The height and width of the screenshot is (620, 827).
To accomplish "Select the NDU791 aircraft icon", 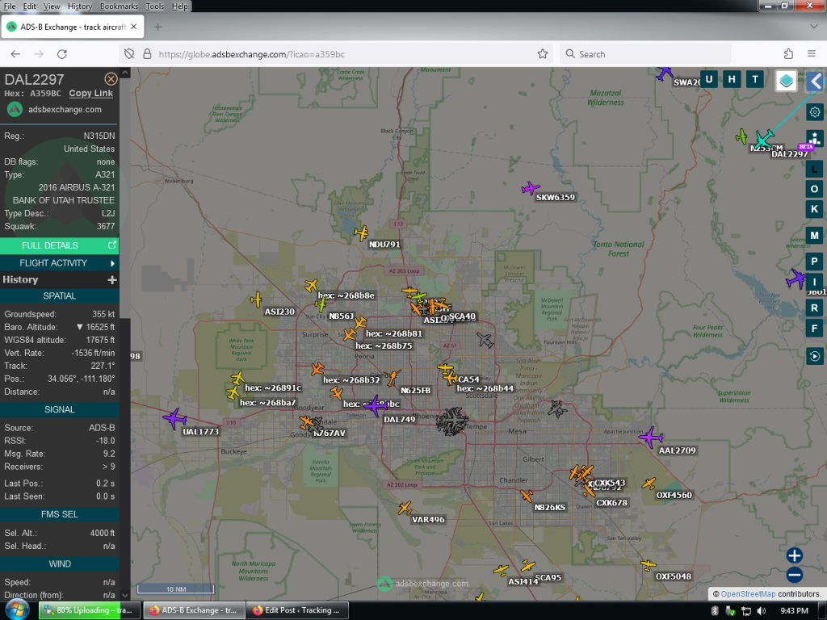I will 361,232.
